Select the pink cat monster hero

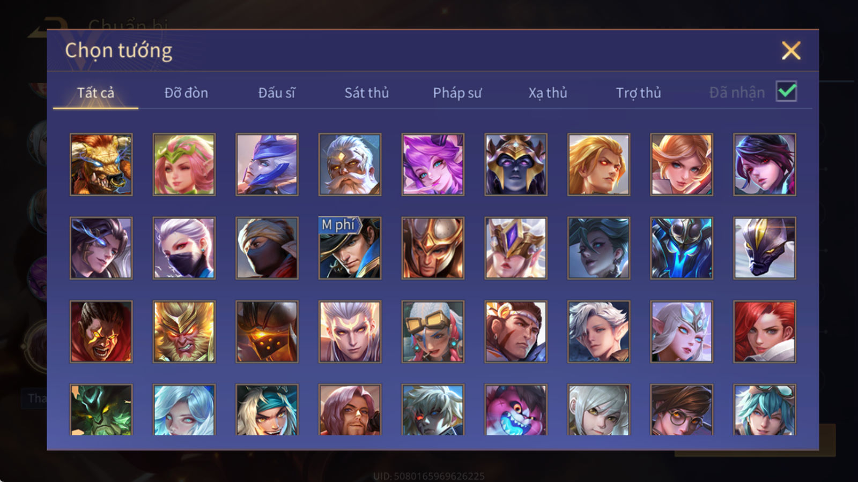click(516, 410)
